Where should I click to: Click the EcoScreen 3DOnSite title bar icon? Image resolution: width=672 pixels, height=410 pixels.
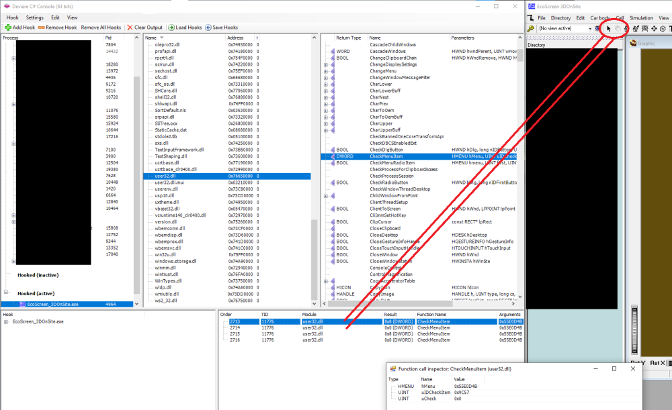532,7
